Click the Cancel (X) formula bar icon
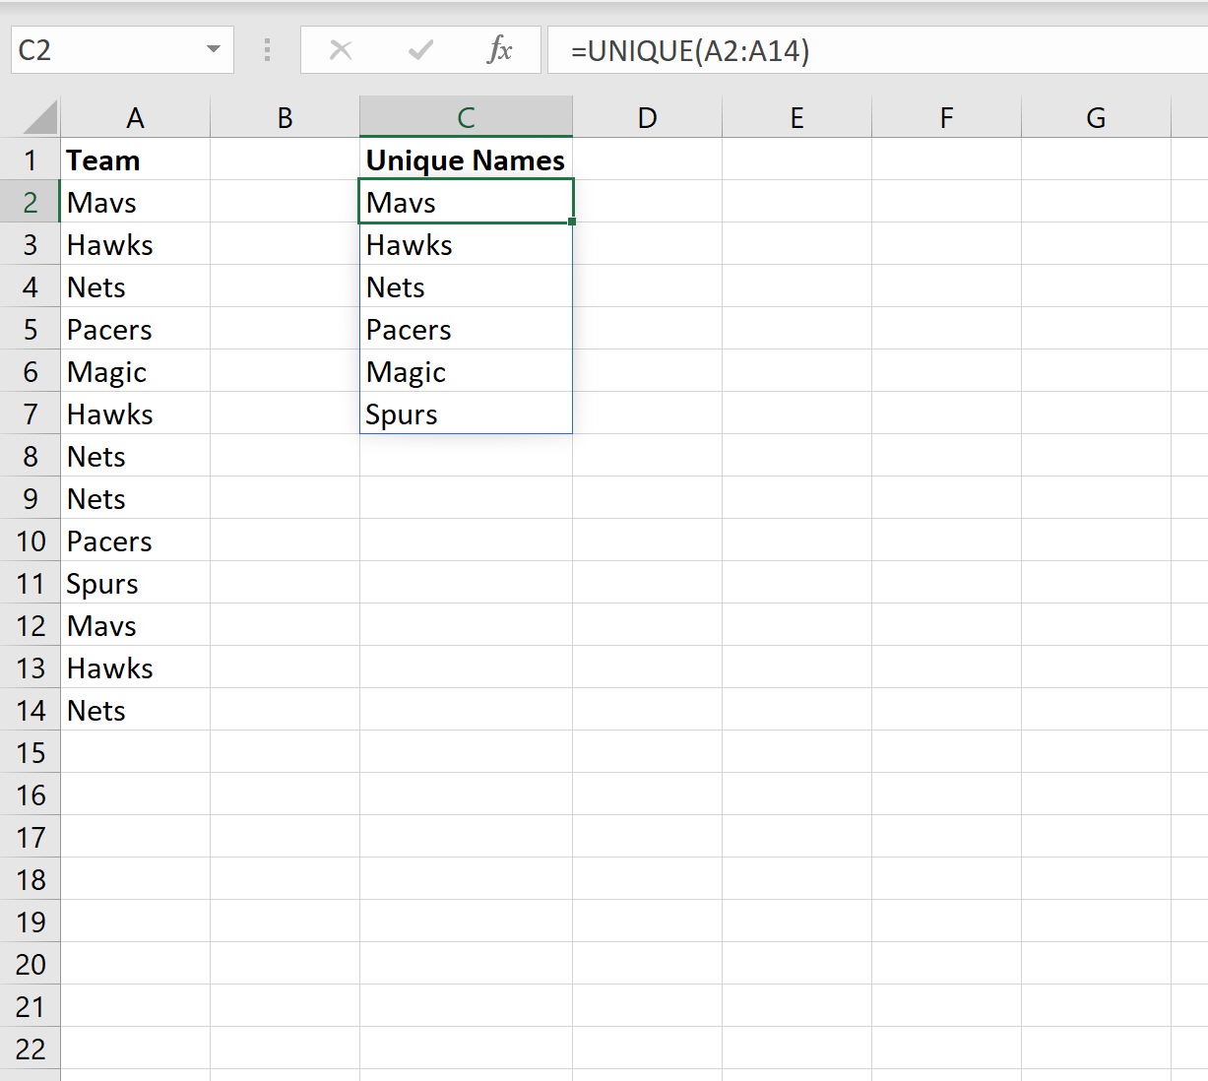Viewport: 1208px width, 1081px height. click(341, 50)
